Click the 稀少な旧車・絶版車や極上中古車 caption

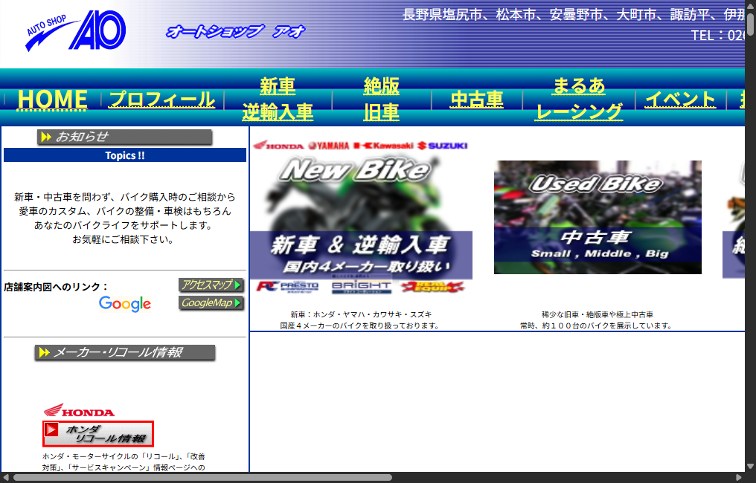598,314
